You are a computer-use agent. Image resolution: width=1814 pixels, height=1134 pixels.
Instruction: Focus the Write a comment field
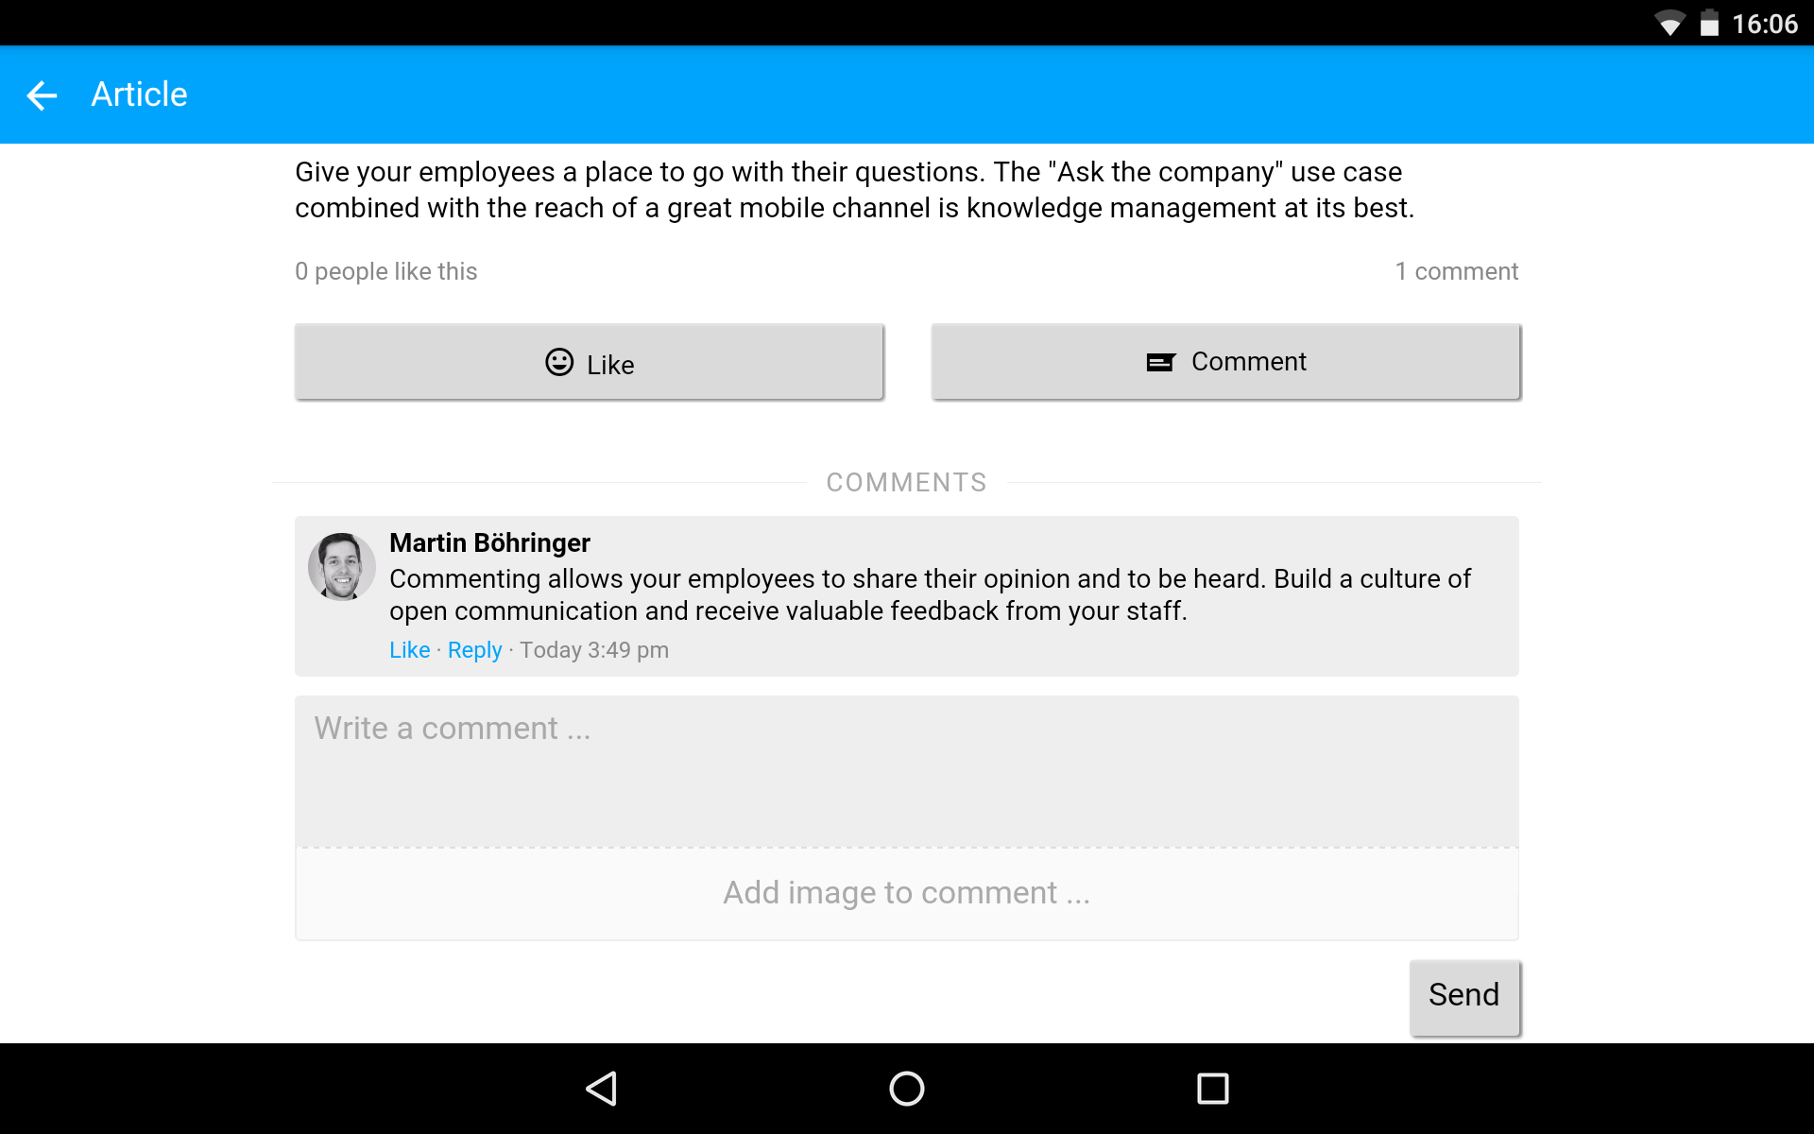(907, 772)
